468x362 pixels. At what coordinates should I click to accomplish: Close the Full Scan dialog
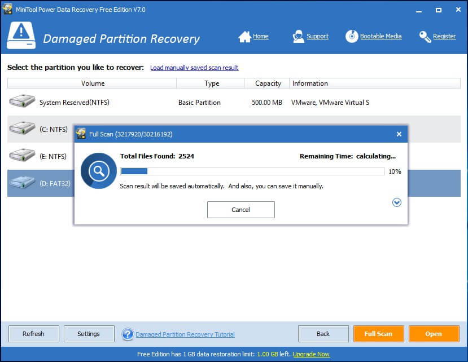coord(399,134)
